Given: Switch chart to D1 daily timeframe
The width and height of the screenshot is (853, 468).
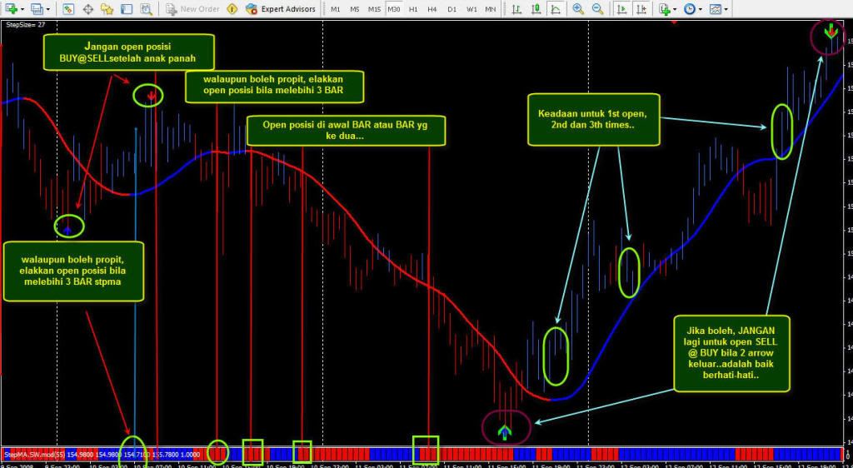Looking at the screenshot, I should tap(452, 9).
